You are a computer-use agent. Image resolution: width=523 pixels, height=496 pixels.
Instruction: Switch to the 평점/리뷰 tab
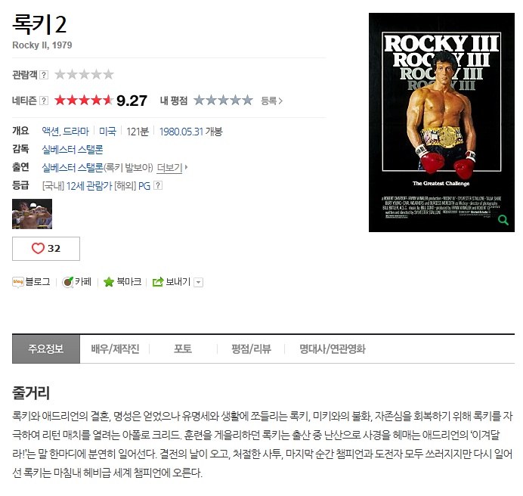(x=251, y=349)
